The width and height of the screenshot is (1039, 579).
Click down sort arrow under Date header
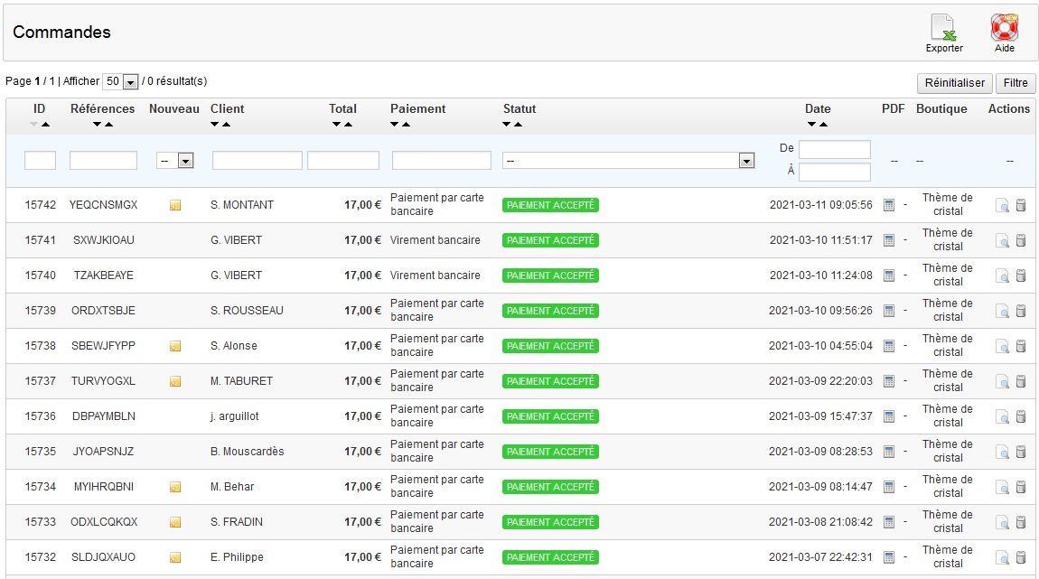812,125
